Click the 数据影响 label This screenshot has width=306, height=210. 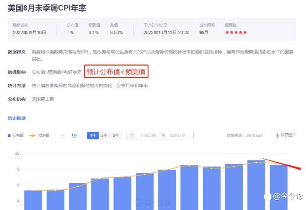17,72
